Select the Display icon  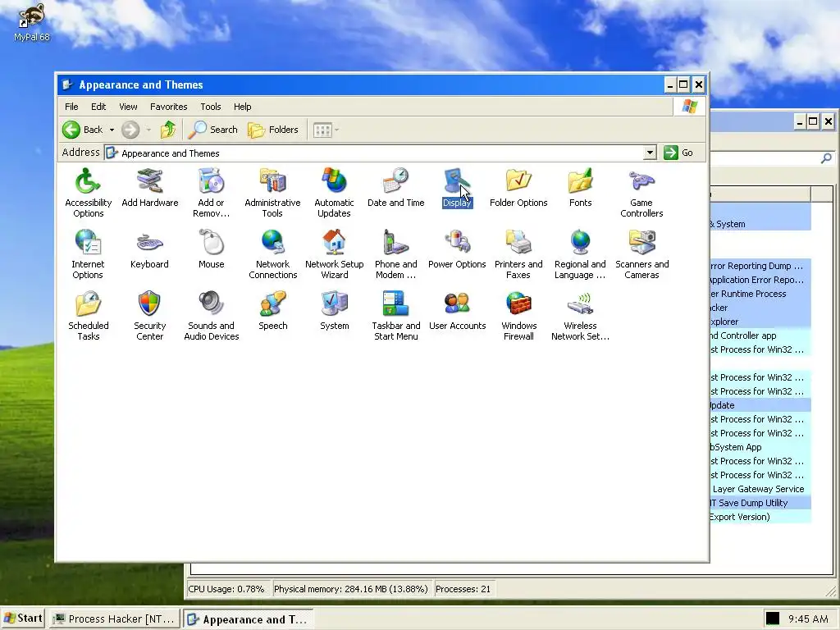[x=457, y=188]
